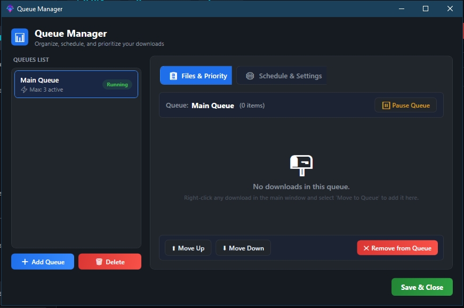Click the Running status badge
Screen dimensions: 464x308
117,85
